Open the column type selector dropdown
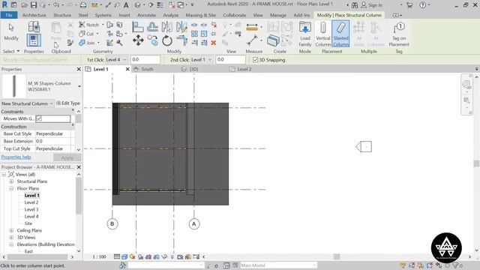 (79, 86)
